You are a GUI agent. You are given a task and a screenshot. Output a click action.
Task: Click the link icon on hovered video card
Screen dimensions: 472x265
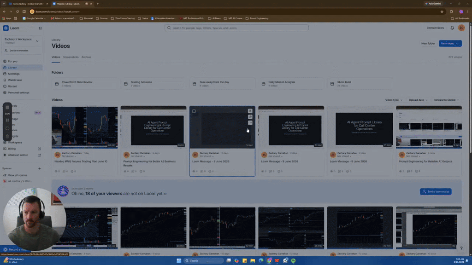point(250,117)
